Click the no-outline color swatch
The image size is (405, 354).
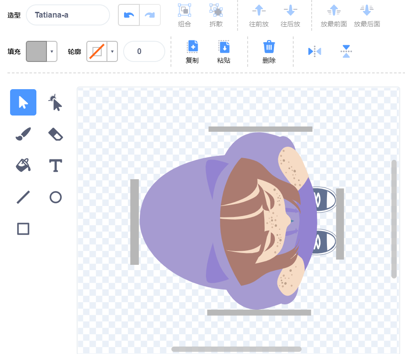tap(97, 51)
